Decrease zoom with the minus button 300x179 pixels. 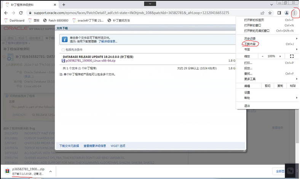(x=263, y=56)
